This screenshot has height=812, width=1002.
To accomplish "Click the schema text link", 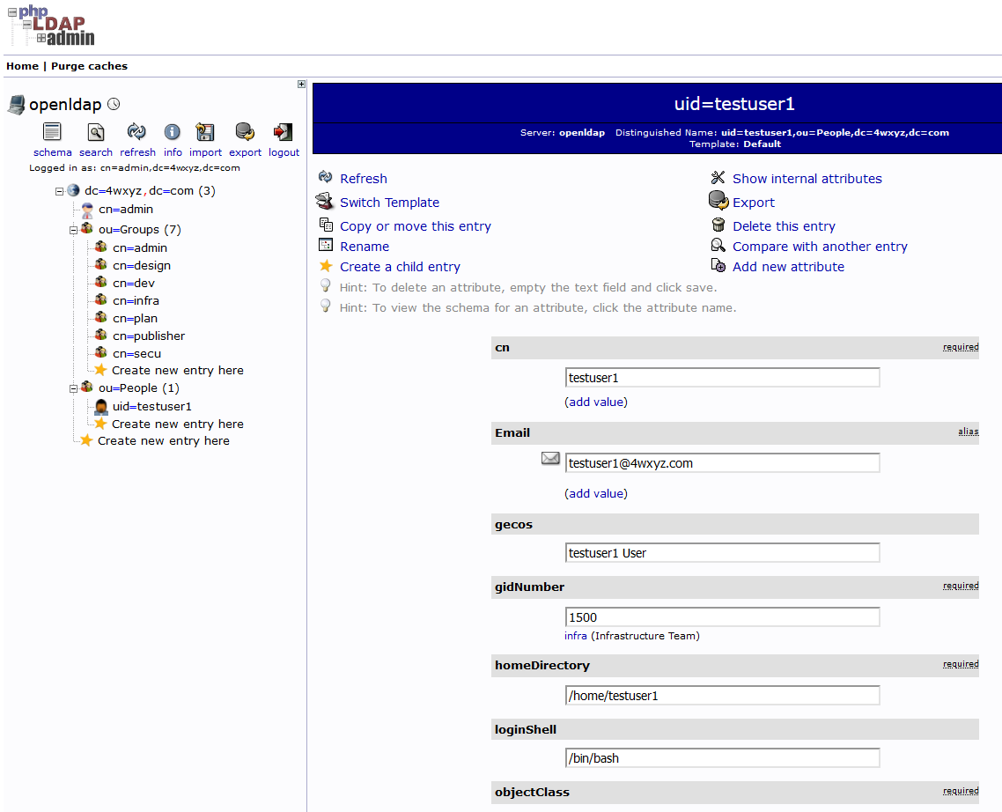I will (53, 152).
